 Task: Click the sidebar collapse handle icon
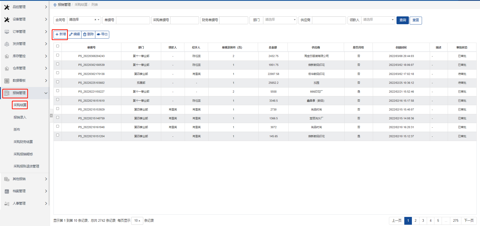pos(51,116)
